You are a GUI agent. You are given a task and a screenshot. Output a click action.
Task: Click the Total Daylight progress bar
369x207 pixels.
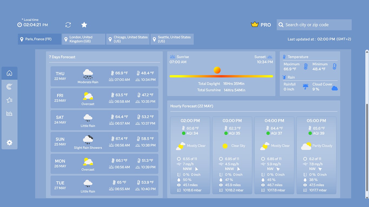(222, 76)
